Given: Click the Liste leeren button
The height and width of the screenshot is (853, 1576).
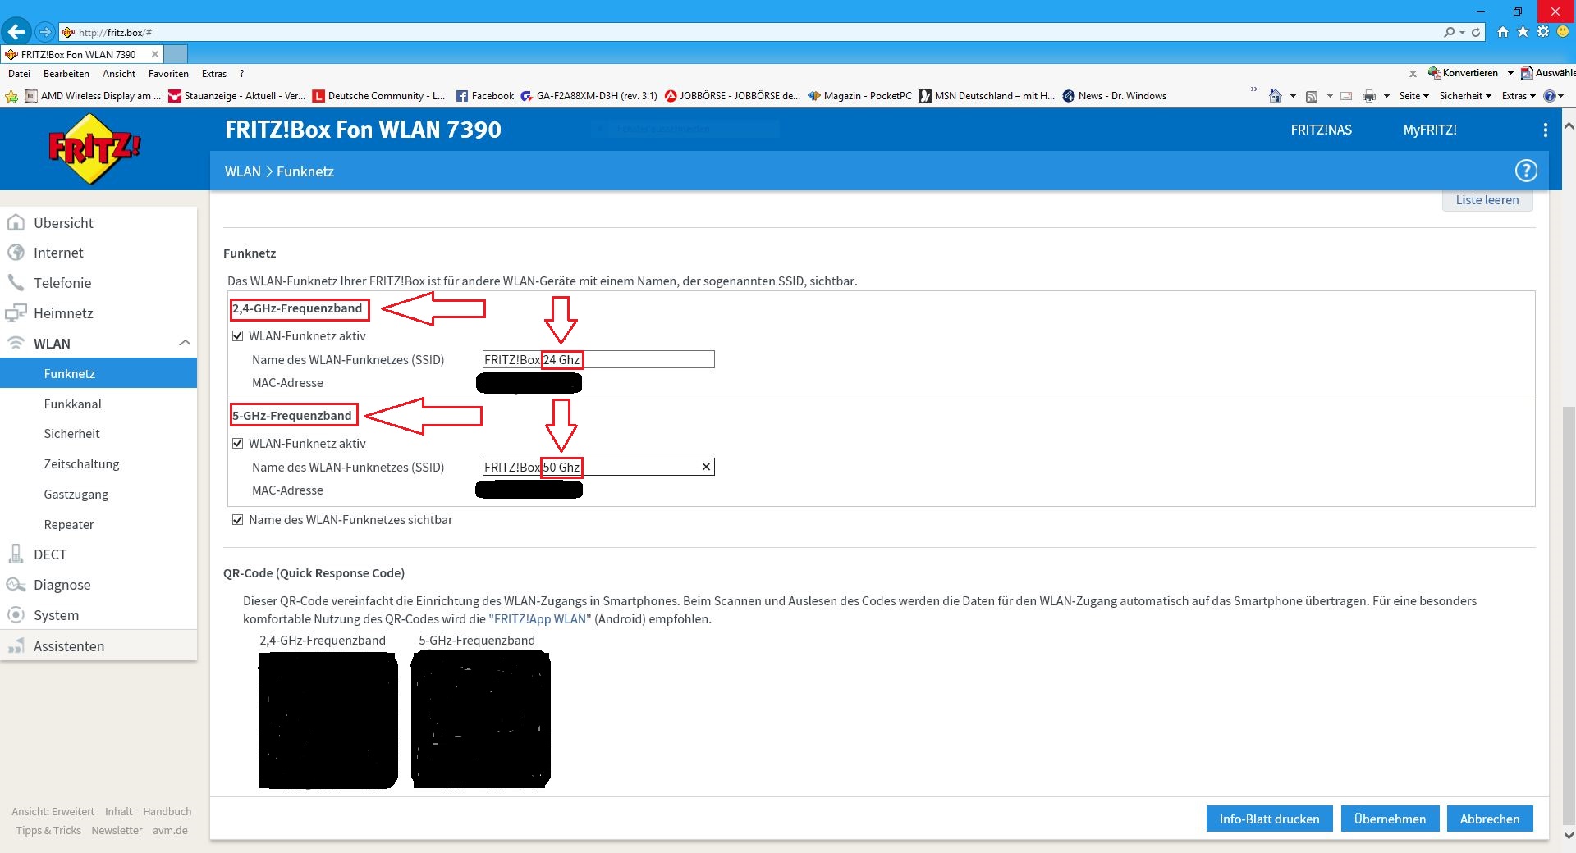Looking at the screenshot, I should pyautogui.click(x=1487, y=200).
